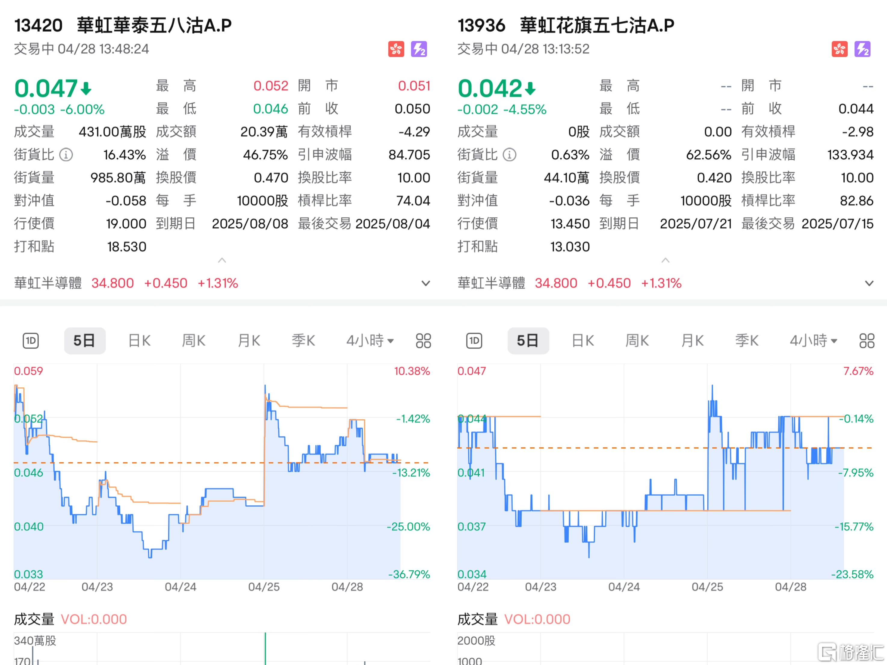887x665 pixels.
Task: Expand the 華虹半導體 underlying row in 13936 panel
Action: click(869, 283)
